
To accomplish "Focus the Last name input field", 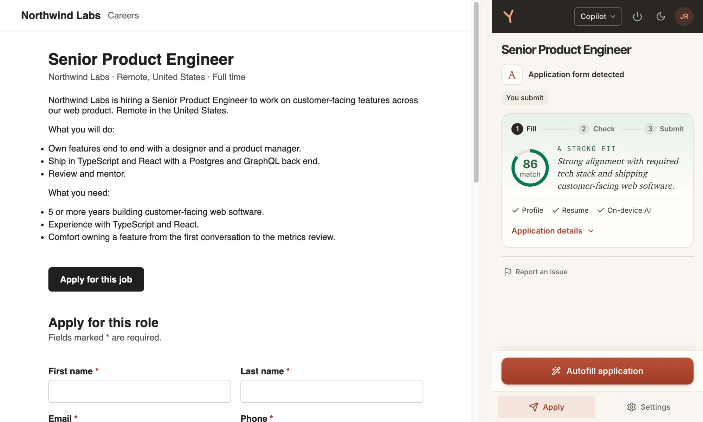I will click(331, 391).
